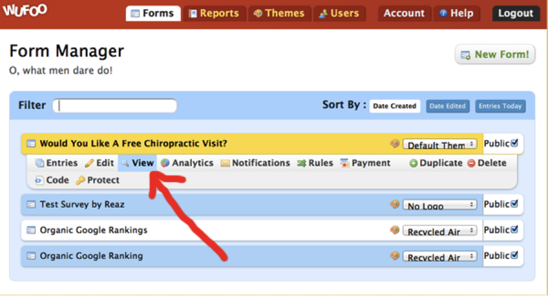Click the Payment icon
Viewport: 548px width, 296px height.
click(x=345, y=163)
